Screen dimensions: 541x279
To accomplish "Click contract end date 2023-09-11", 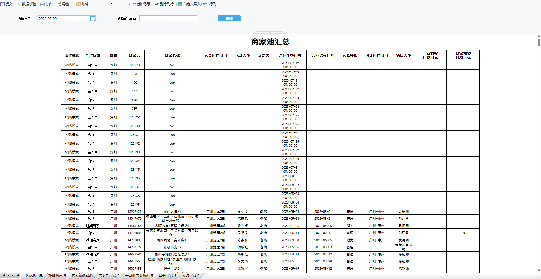I will [323, 233].
